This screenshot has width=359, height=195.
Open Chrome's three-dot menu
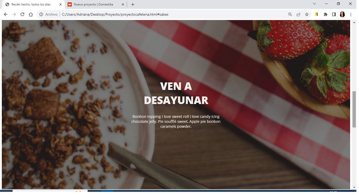(x=351, y=14)
